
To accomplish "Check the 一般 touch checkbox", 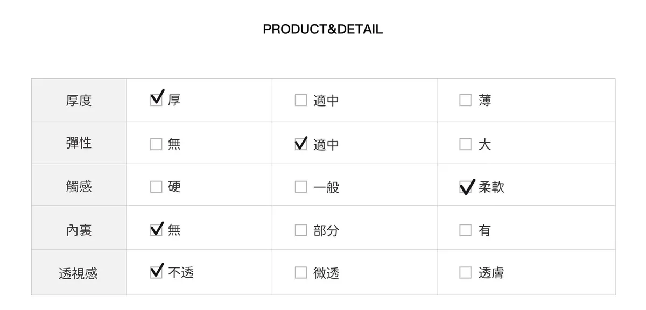I will pyautogui.click(x=301, y=187).
